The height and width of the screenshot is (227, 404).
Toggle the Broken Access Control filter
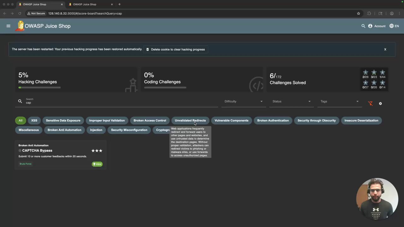[x=150, y=120]
